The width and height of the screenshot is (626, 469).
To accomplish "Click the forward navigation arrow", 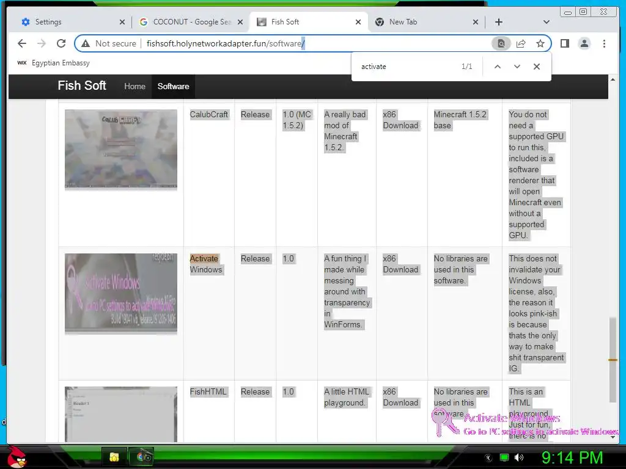I will coord(42,43).
